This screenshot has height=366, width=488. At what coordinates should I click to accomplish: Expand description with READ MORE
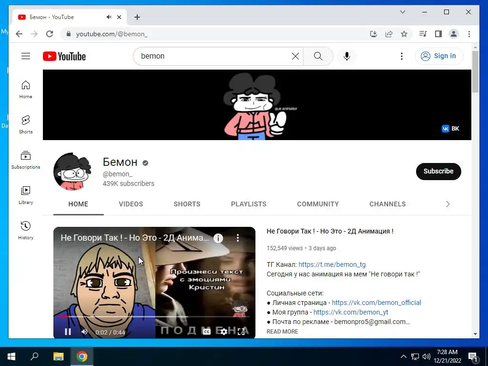[x=282, y=332]
